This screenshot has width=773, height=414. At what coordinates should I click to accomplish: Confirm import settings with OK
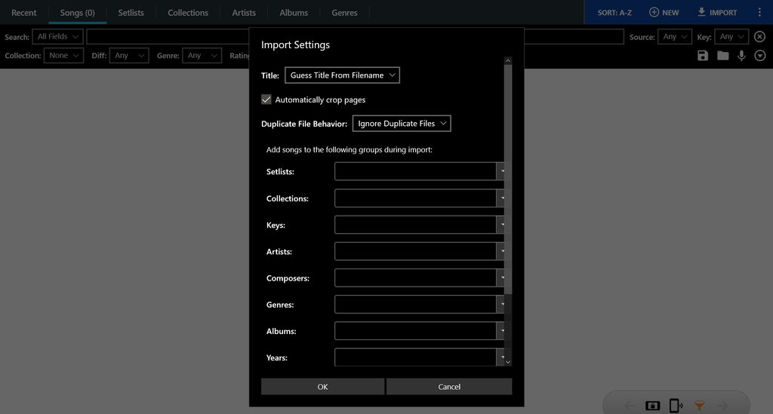click(x=322, y=386)
